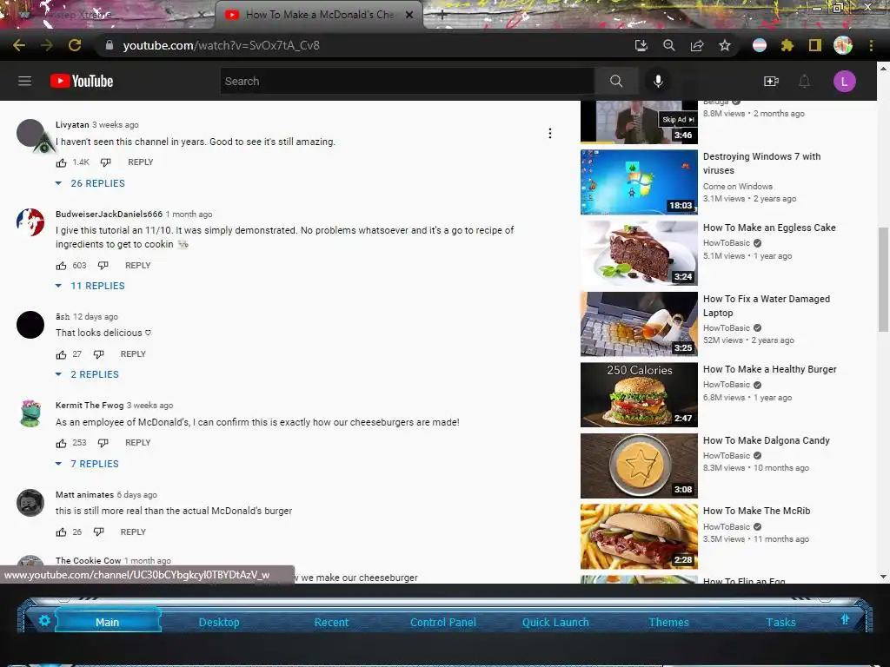This screenshot has width=890, height=667.
Task: Like BudweiserJackDaniels666's comment
Action: coord(62,266)
